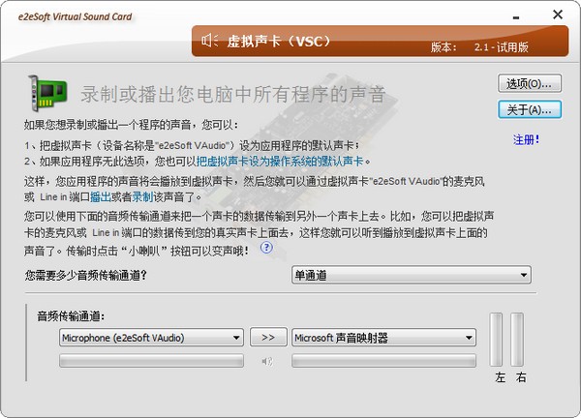Close the e2eSoft Virtual Sound Card window
This screenshot has width=581, height=418.
pos(559,14)
